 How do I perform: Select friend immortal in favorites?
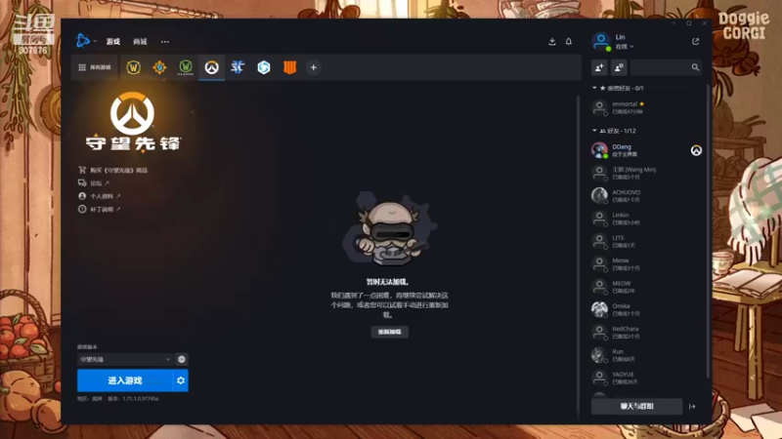coord(647,107)
